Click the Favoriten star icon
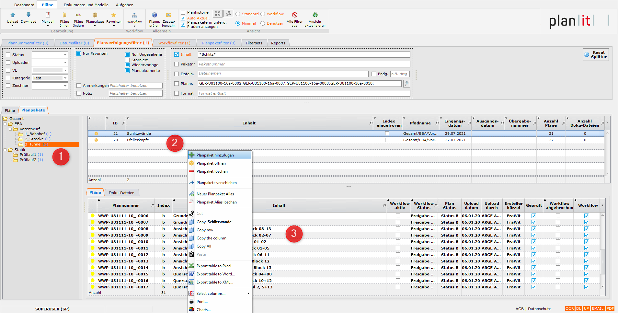 [114, 15]
